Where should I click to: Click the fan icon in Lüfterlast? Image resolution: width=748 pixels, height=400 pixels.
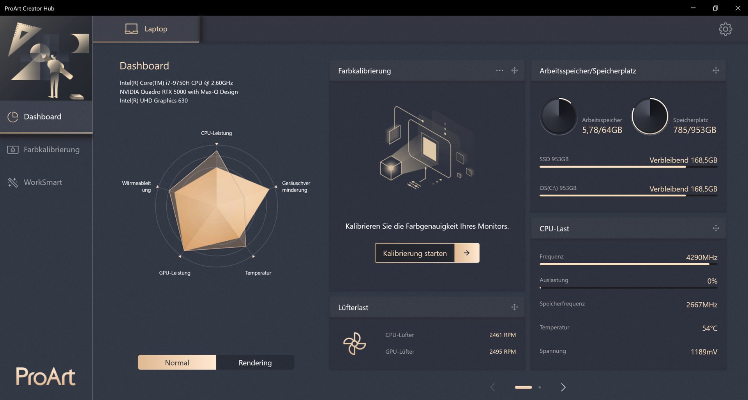tap(355, 343)
